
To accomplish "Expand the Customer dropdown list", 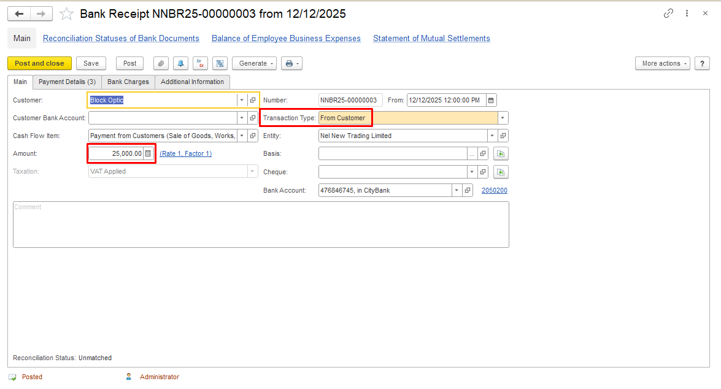I will pos(242,100).
